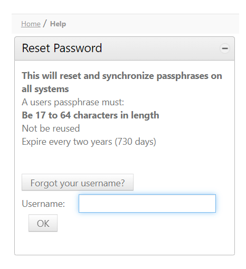Focus the Username input field
246x269 pixels.
pos(147,203)
